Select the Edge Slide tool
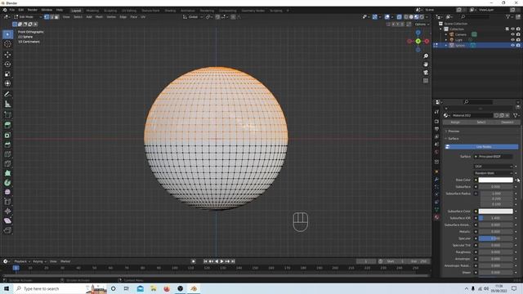523x294 pixels. [x=7, y=202]
